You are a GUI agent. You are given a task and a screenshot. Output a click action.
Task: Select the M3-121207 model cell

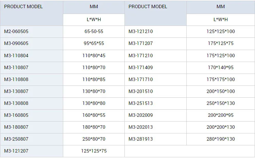(x=16, y=151)
